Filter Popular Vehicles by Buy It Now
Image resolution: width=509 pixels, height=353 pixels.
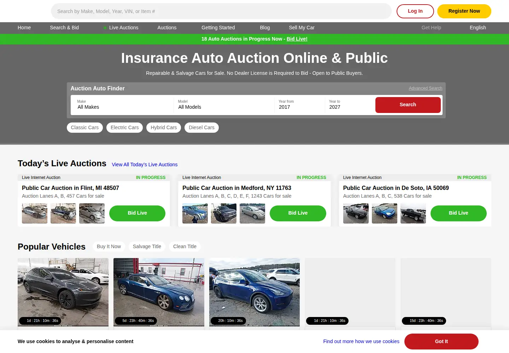[x=109, y=246]
